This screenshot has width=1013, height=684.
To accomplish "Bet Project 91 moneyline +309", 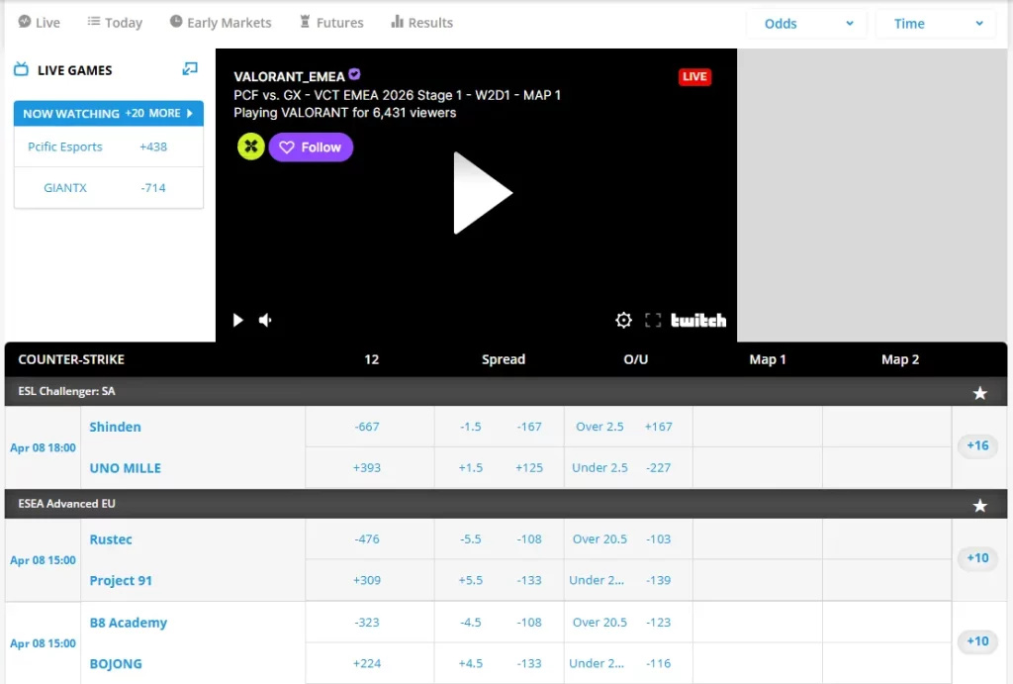I will (x=370, y=580).
